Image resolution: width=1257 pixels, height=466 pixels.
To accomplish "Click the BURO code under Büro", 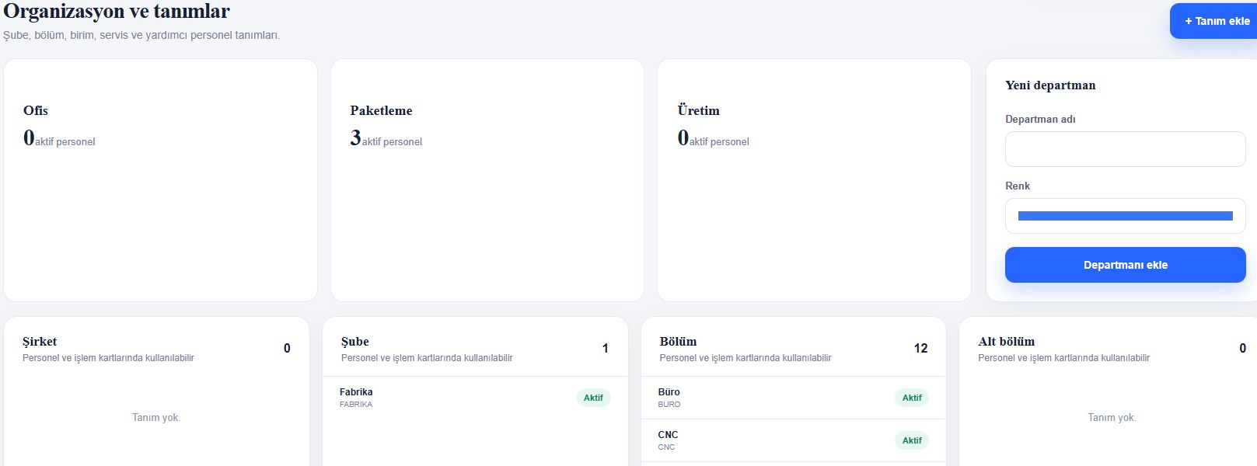I will pyautogui.click(x=669, y=405).
